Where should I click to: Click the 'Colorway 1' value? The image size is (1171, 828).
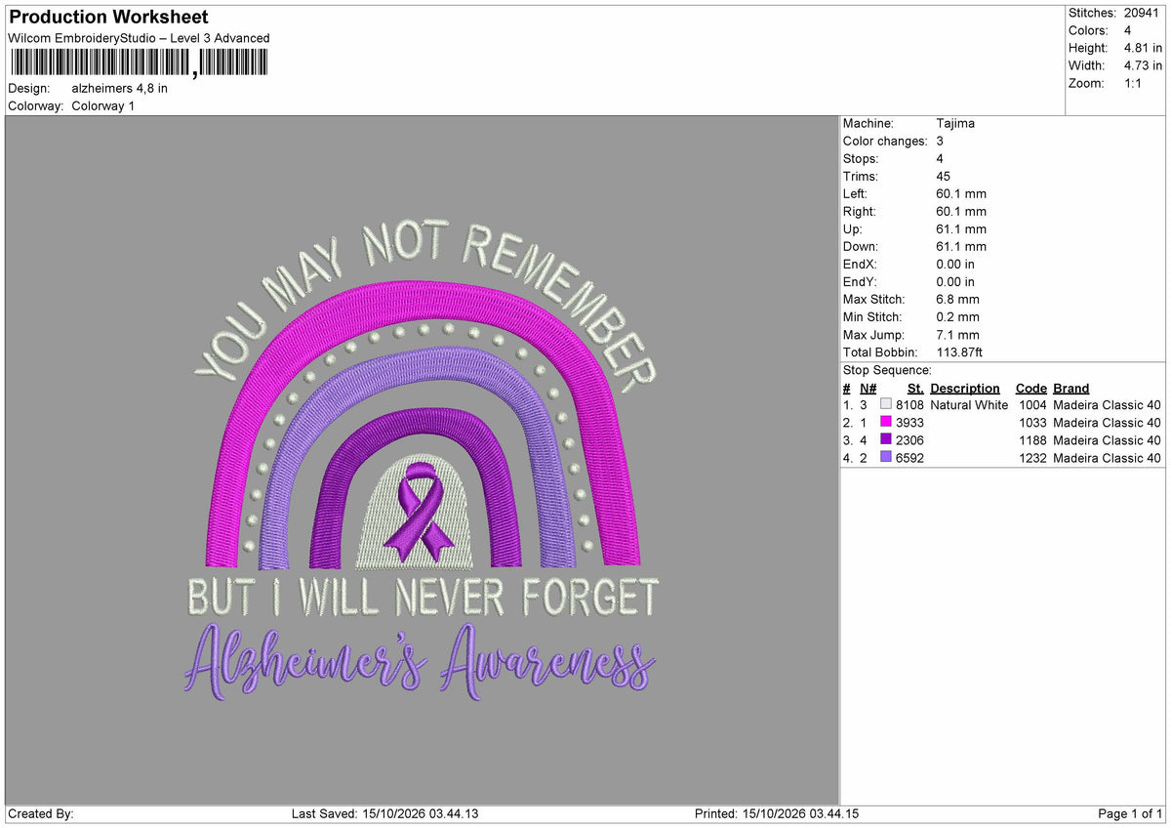point(103,105)
